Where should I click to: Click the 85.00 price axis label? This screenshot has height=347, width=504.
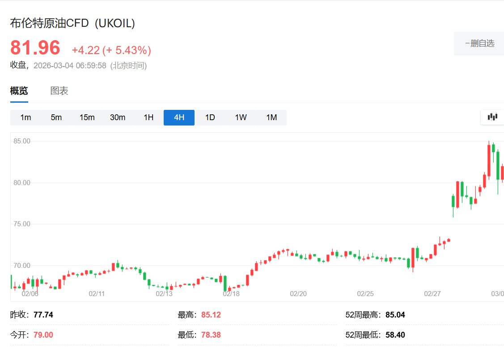tap(22, 141)
